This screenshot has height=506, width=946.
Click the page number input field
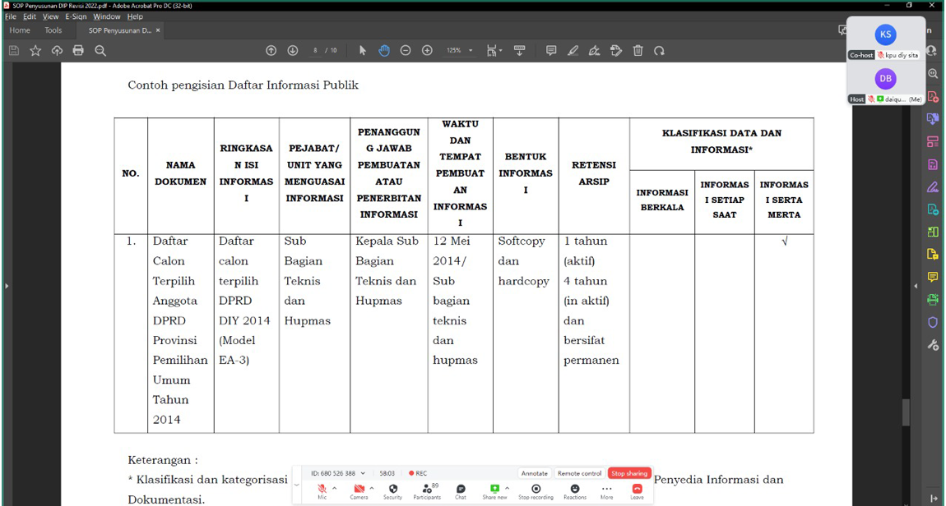pos(316,51)
